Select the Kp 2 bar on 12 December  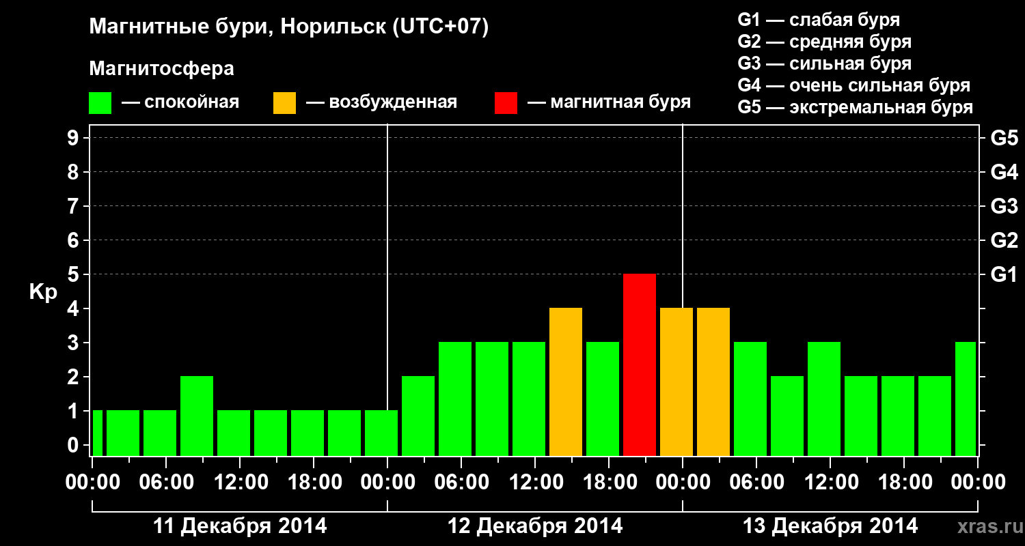click(x=418, y=416)
